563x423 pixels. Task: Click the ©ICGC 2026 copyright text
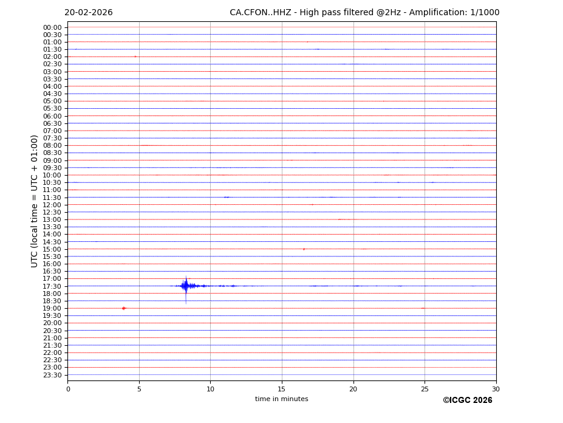pyautogui.click(x=467, y=401)
